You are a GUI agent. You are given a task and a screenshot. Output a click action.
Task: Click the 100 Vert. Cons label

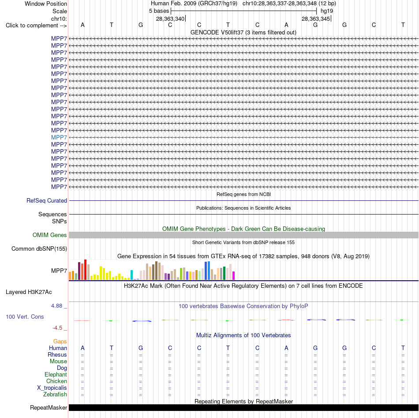[x=25, y=316]
